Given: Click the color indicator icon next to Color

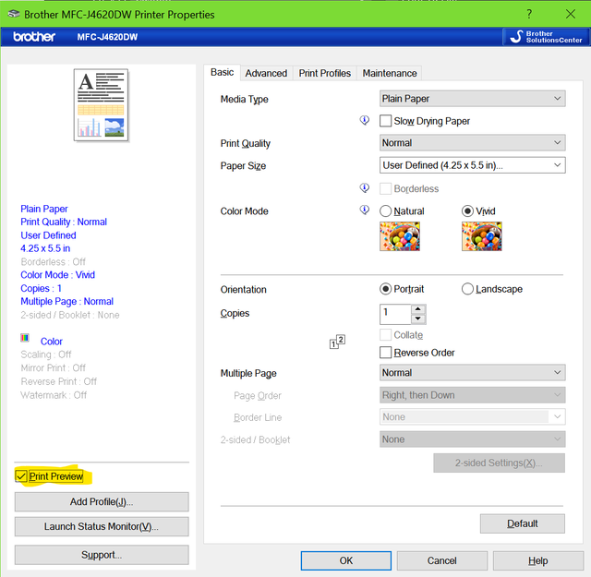Looking at the screenshot, I should tap(25, 338).
